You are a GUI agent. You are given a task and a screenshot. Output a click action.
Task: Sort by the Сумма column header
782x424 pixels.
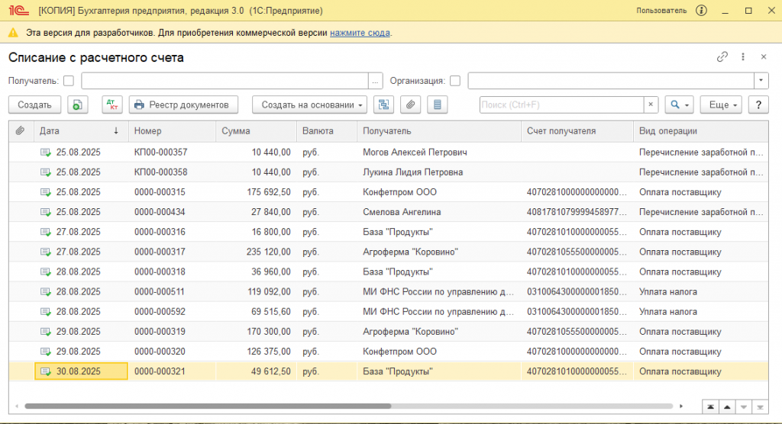tap(236, 131)
